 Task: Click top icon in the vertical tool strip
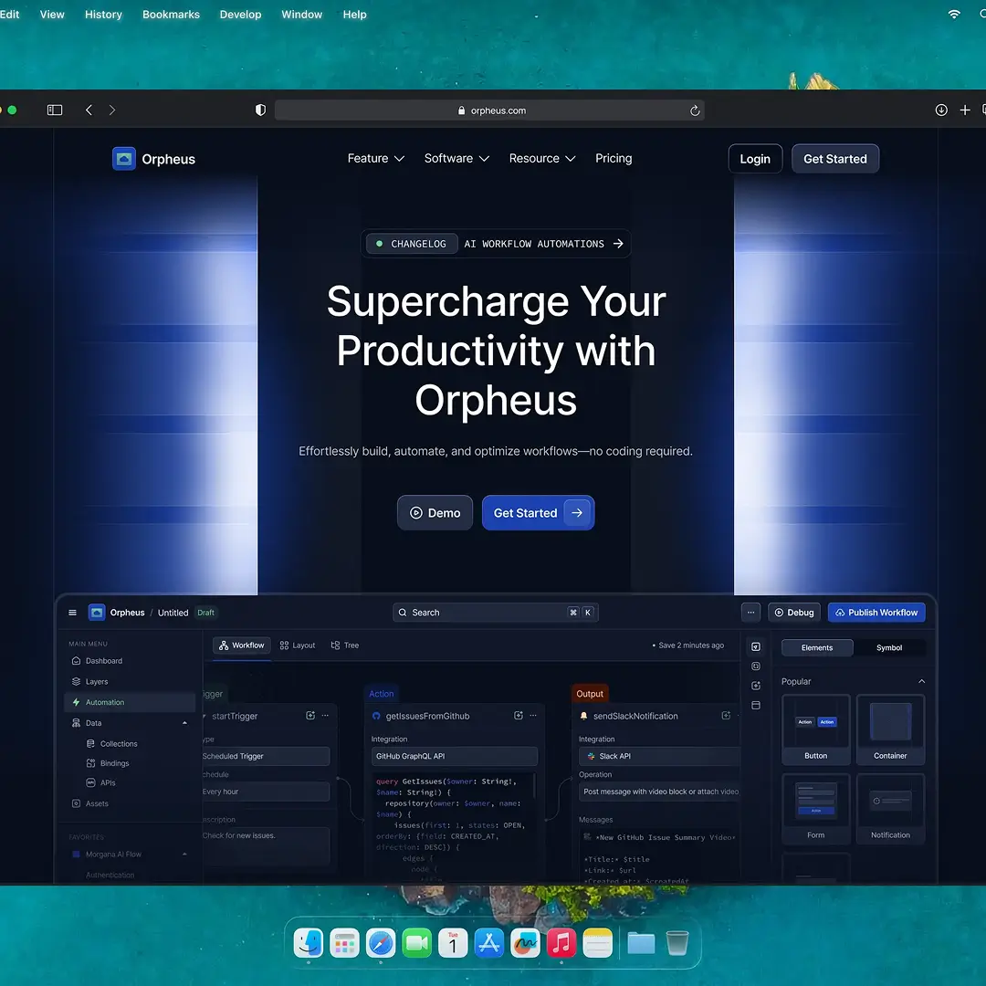tap(756, 647)
